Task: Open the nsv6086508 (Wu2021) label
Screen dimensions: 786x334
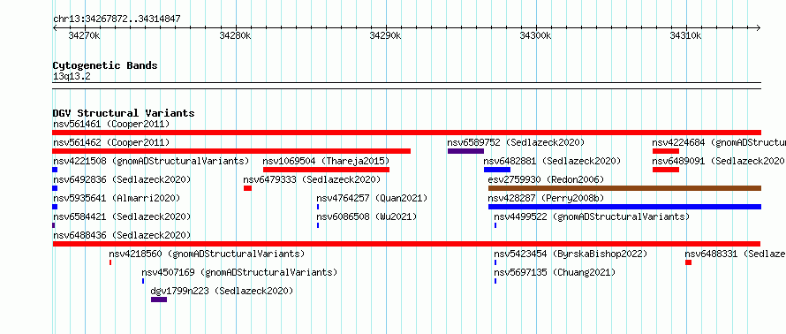Action: click(x=367, y=216)
